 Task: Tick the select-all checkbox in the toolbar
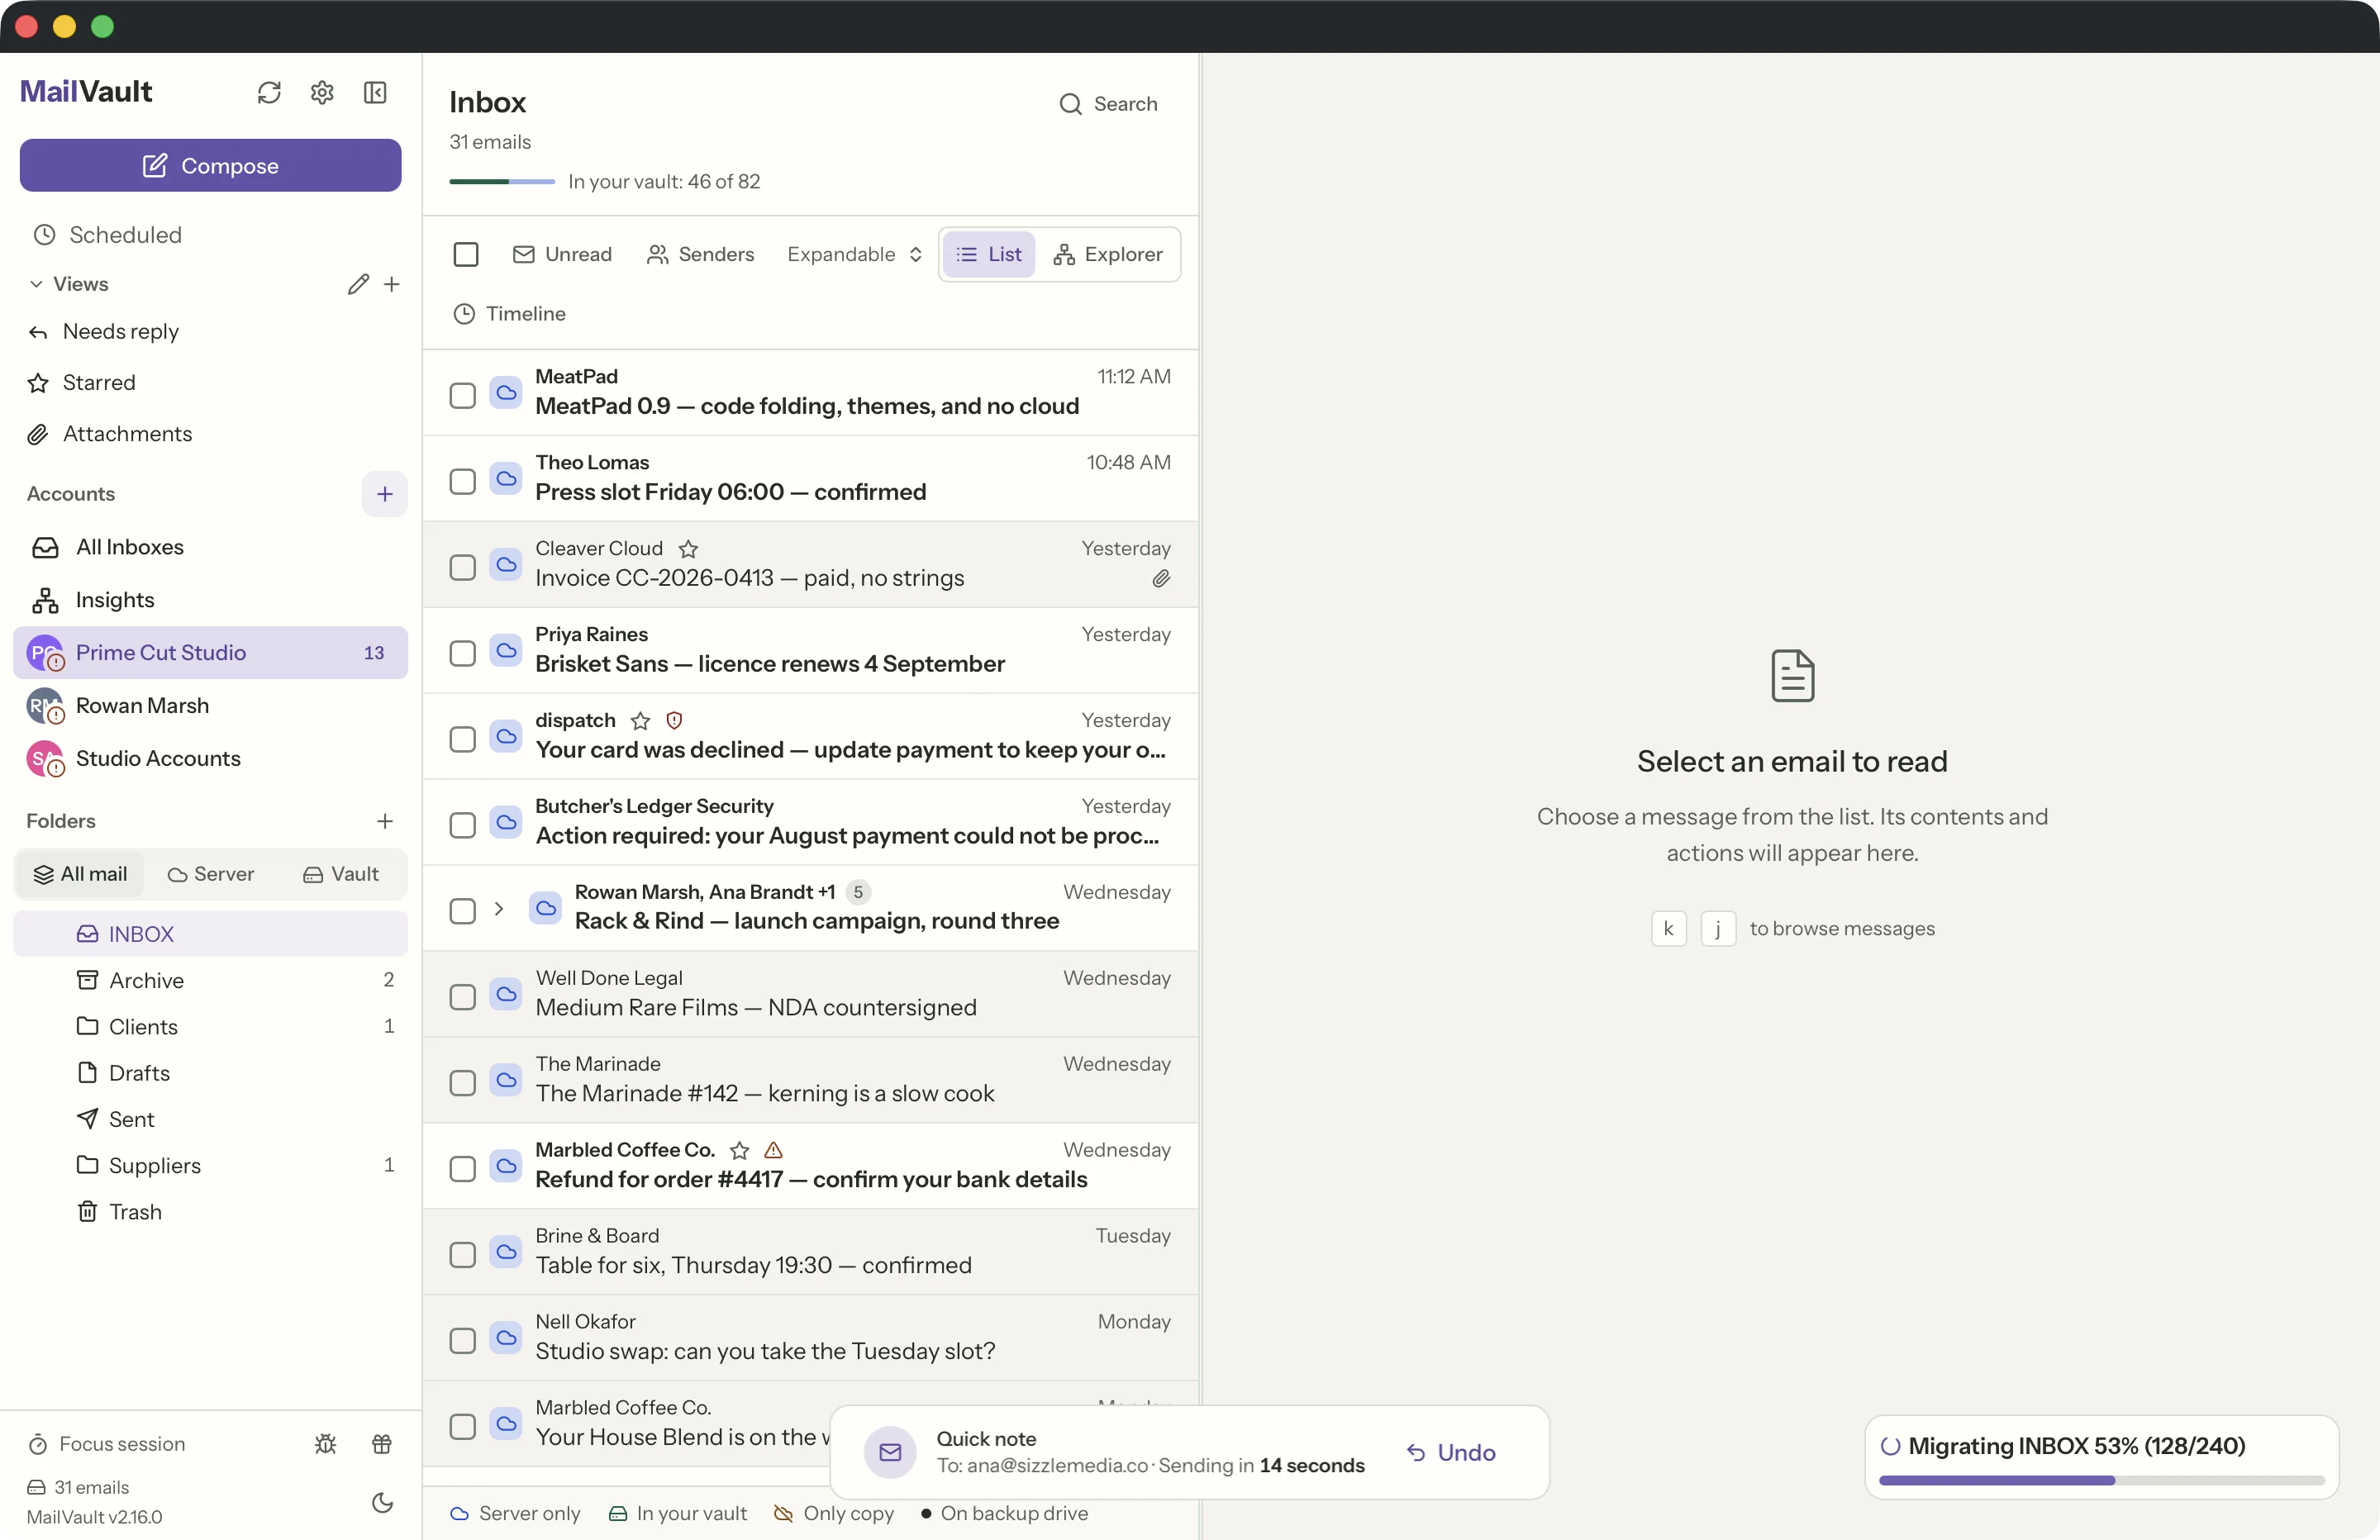pyautogui.click(x=466, y=254)
